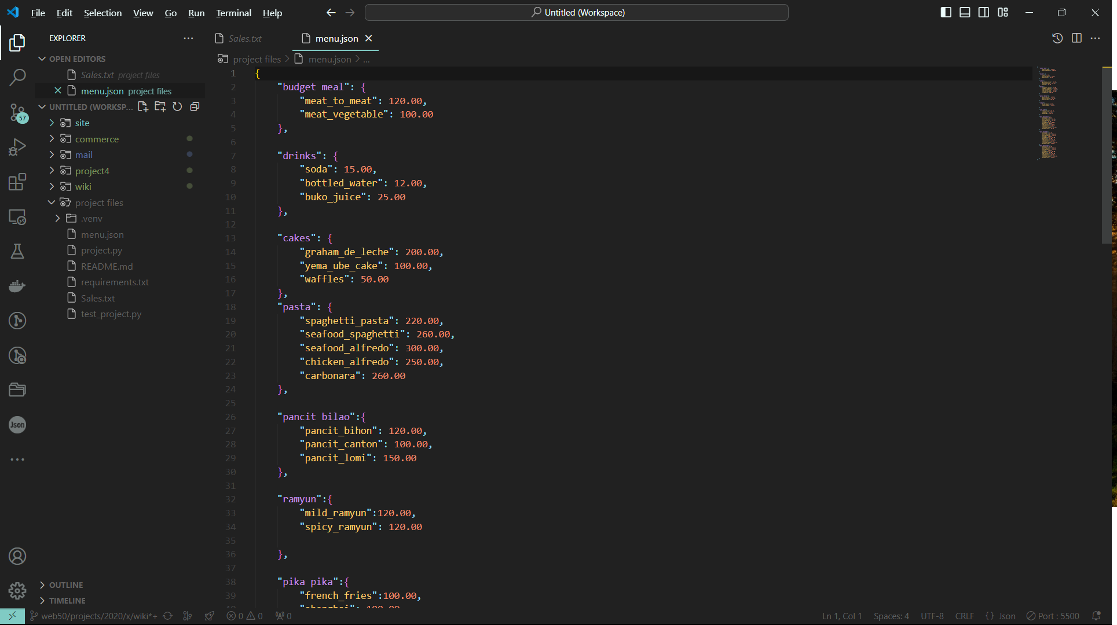Collapse all folders in Explorer
1117x625 pixels.
tap(195, 106)
